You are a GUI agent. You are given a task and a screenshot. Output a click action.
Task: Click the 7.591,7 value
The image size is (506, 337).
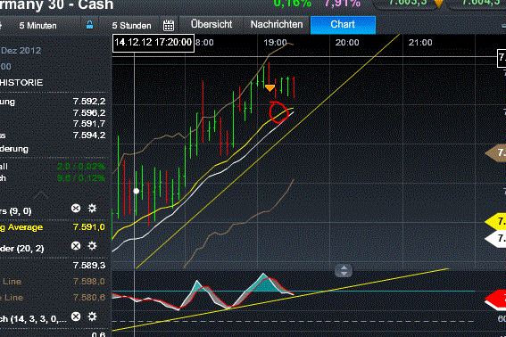(x=89, y=124)
